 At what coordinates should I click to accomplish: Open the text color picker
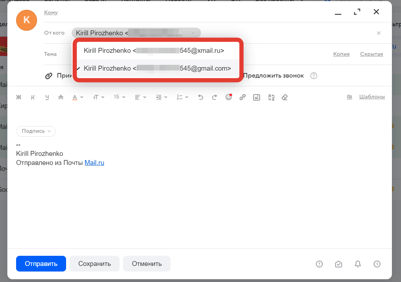tap(78, 97)
